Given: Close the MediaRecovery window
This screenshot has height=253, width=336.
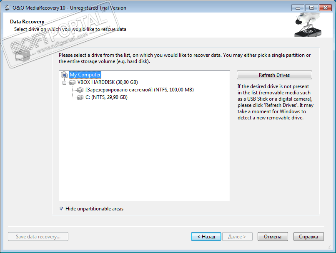Looking at the screenshot, I should click(325, 8).
